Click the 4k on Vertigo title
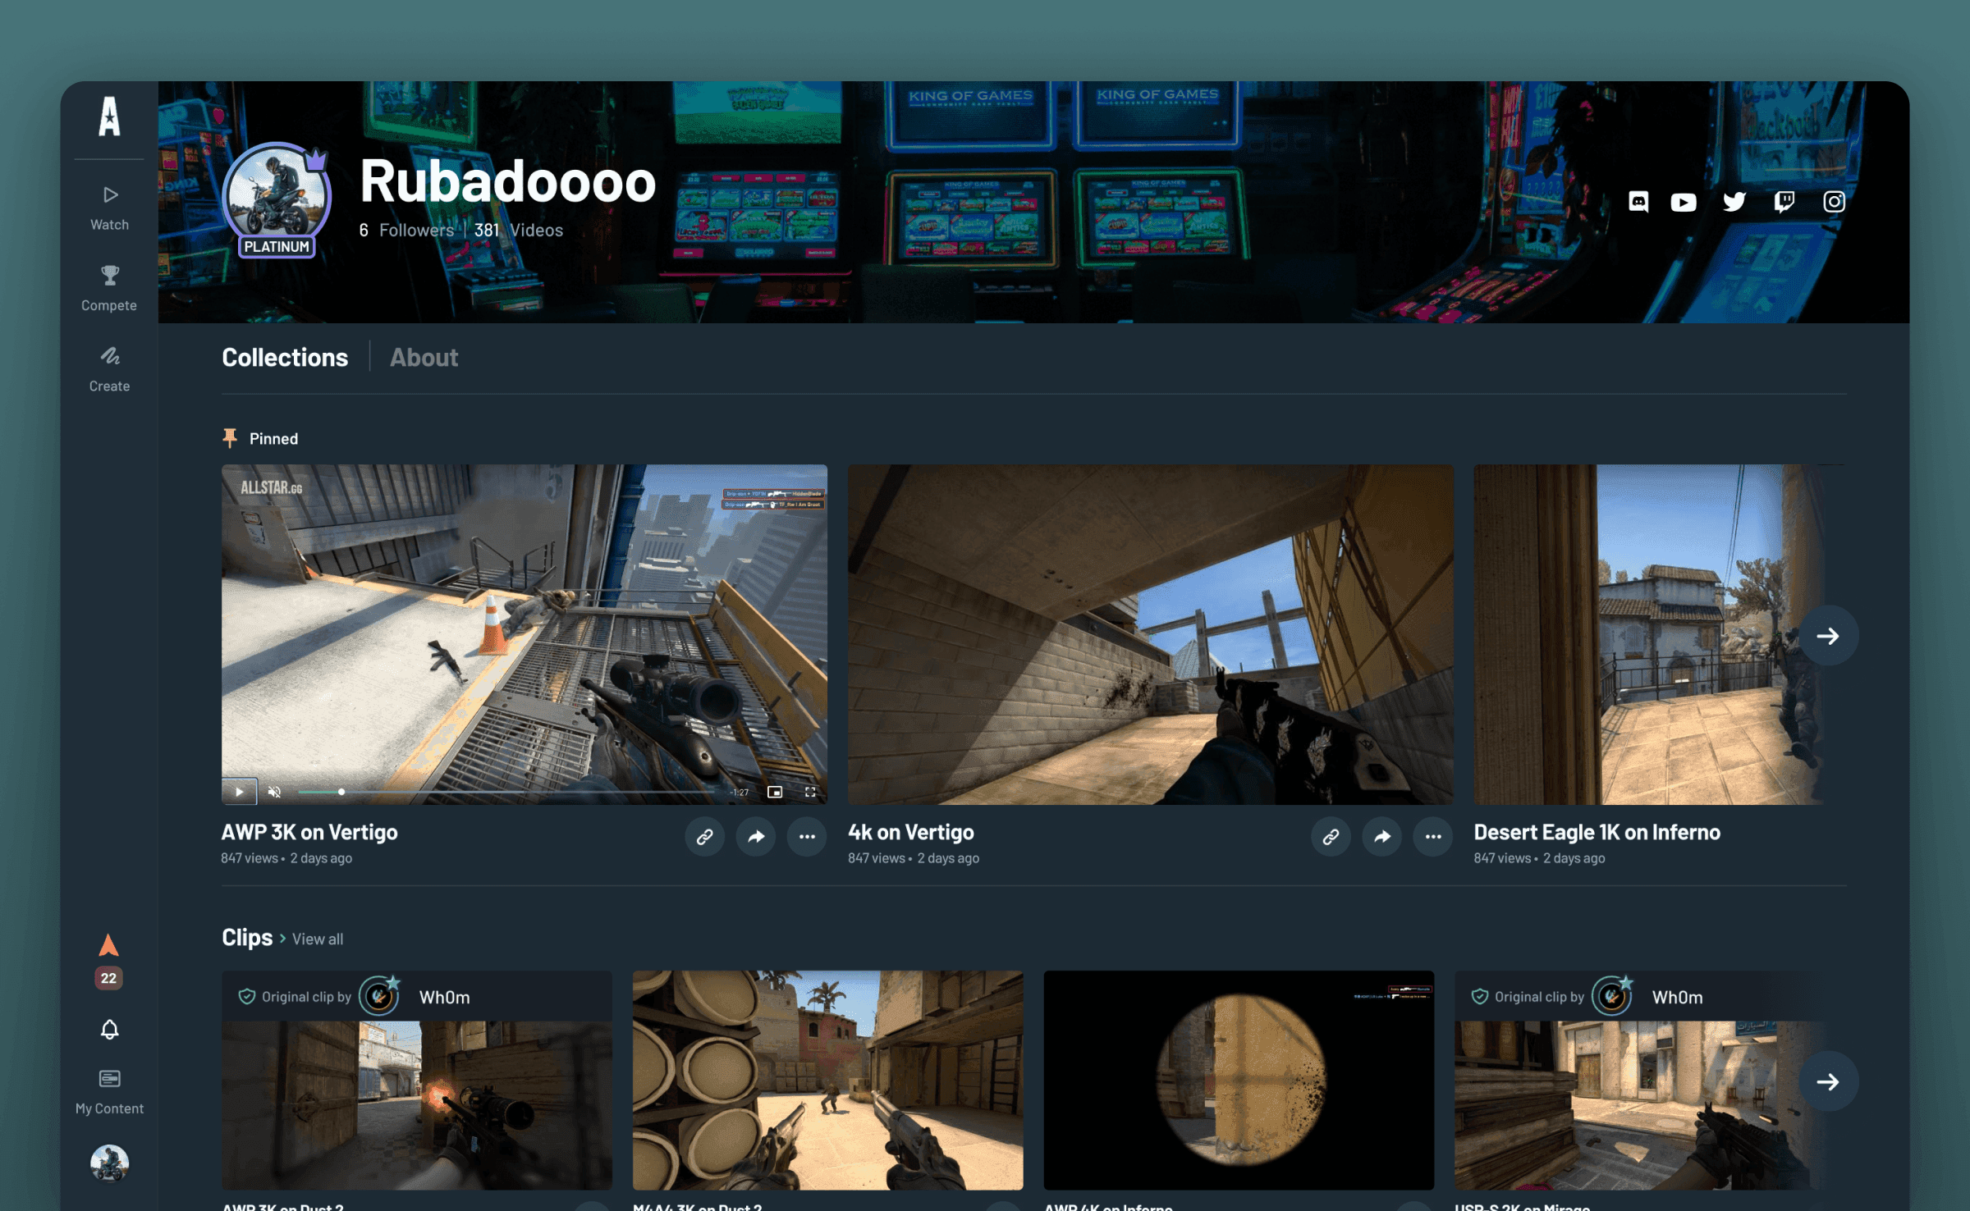This screenshot has height=1211, width=1970. pos(911,832)
